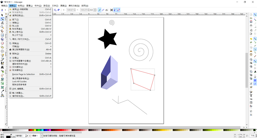
Task: Click the Selector arrow tool
Action: (2, 15)
